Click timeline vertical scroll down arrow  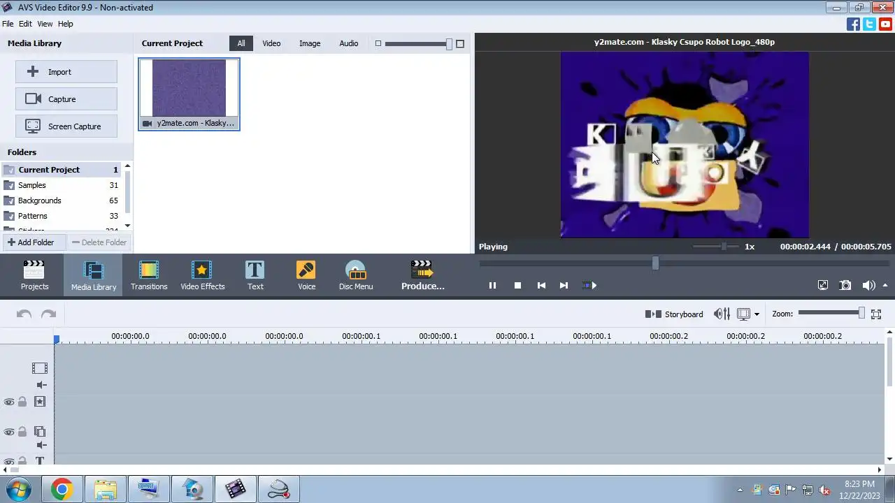(x=889, y=459)
